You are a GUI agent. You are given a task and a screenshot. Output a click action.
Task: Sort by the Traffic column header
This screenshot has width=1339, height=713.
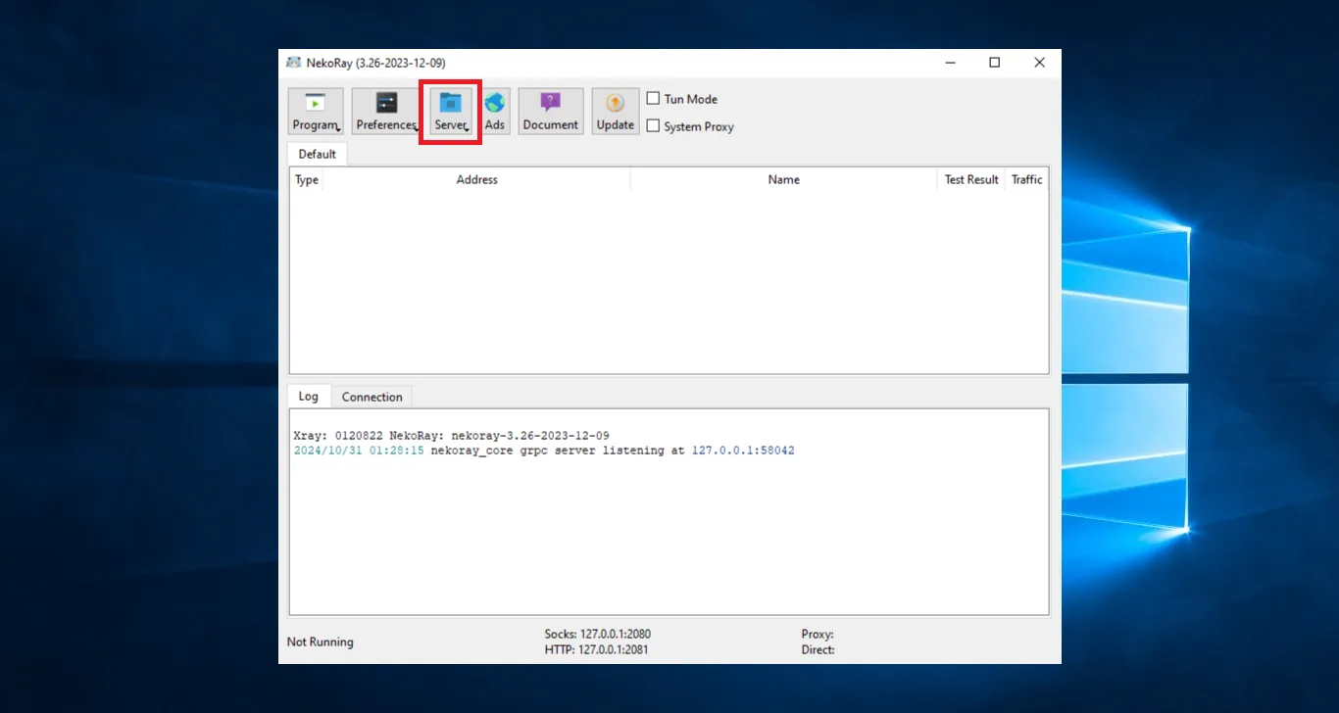pos(1026,179)
